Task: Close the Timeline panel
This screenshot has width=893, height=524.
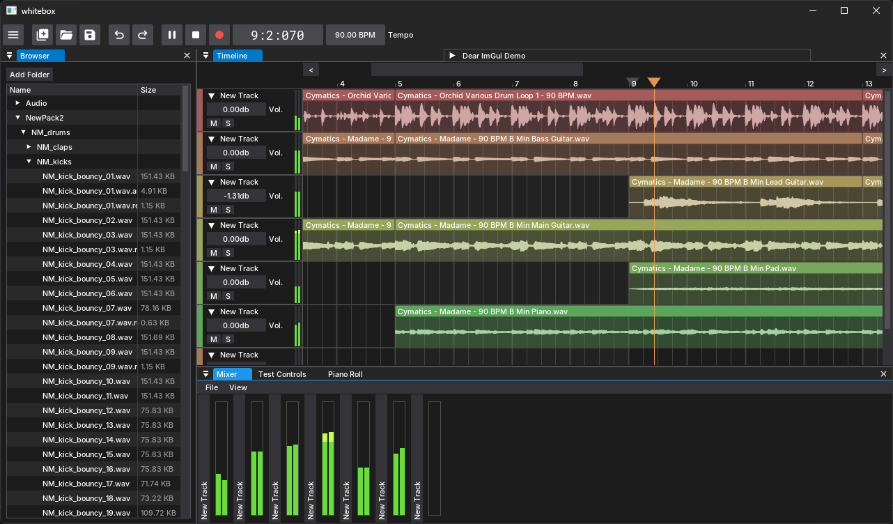Action: tap(885, 56)
